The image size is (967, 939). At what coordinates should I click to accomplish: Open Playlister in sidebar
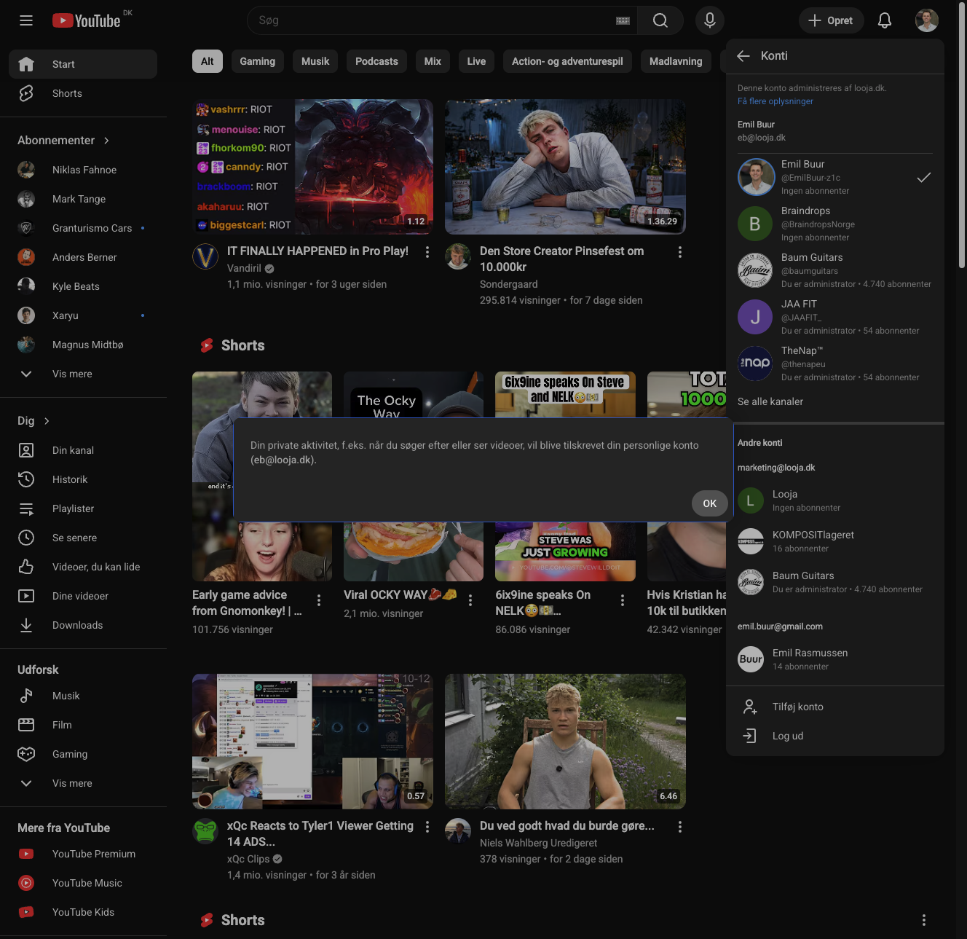(x=83, y=508)
